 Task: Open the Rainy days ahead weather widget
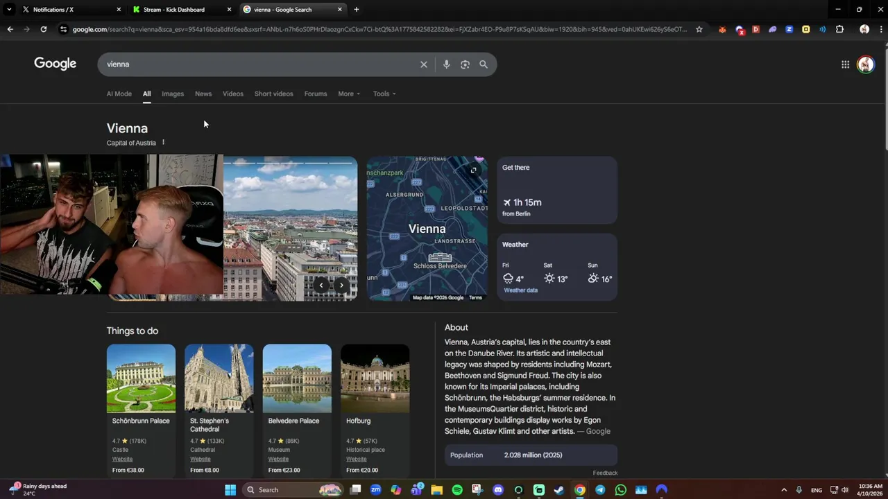point(38,490)
